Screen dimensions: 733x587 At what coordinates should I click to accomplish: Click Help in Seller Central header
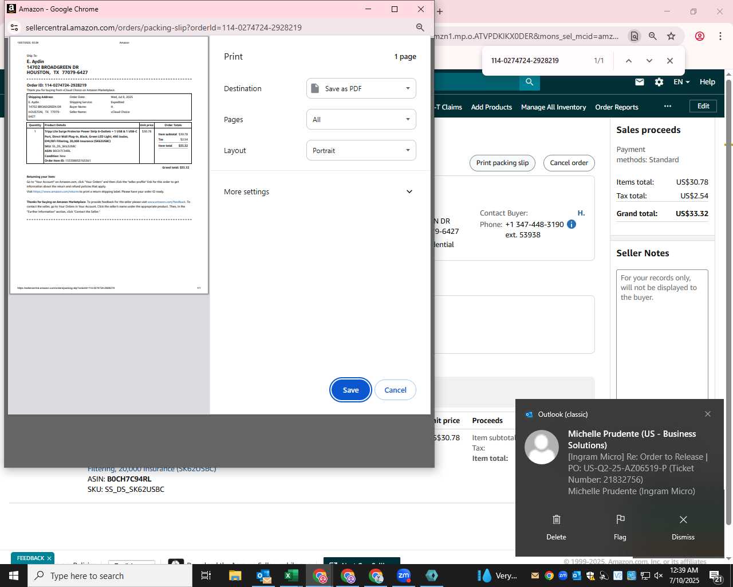(x=707, y=82)
